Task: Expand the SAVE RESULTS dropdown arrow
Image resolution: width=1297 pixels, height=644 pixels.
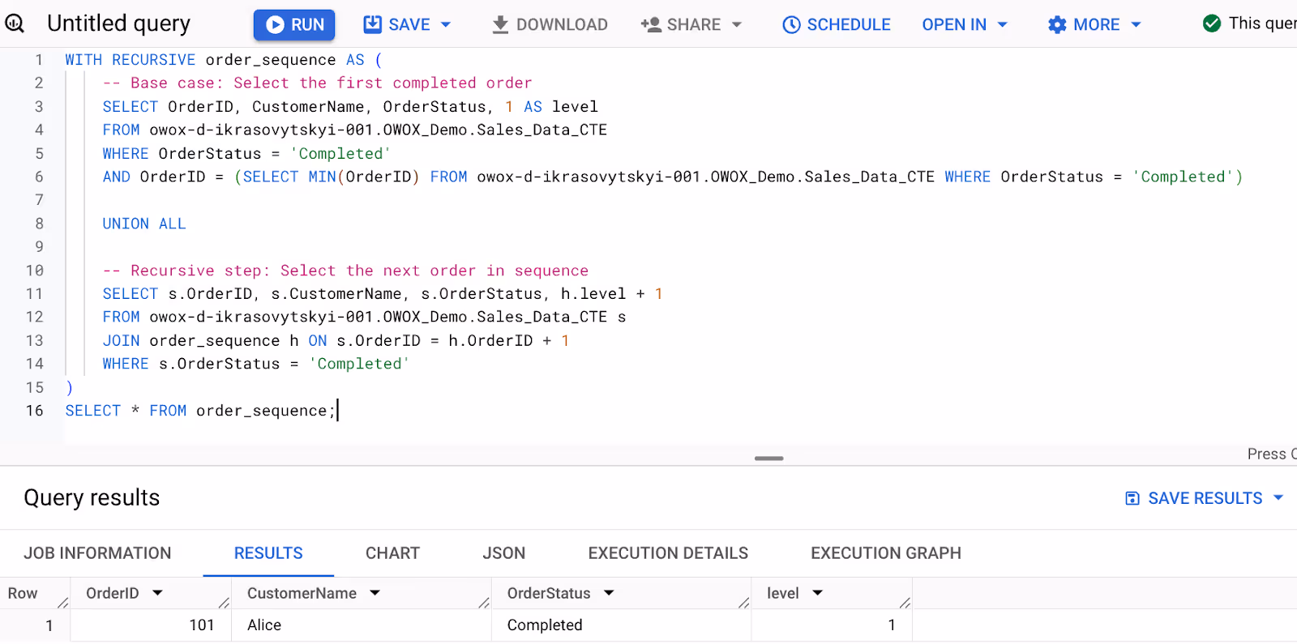Action: pos(1278,497)
